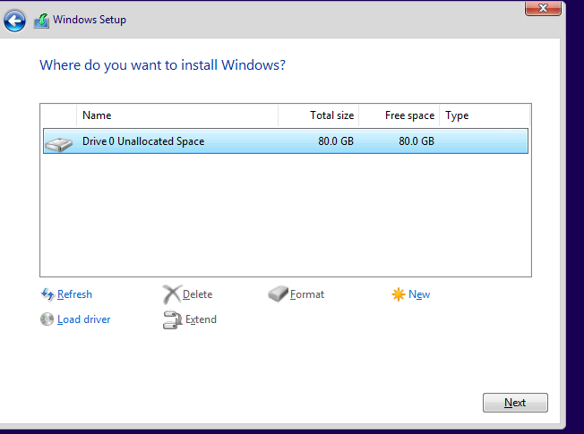Click the Format drive icon
584x434 pixels.
pos(278,294)
